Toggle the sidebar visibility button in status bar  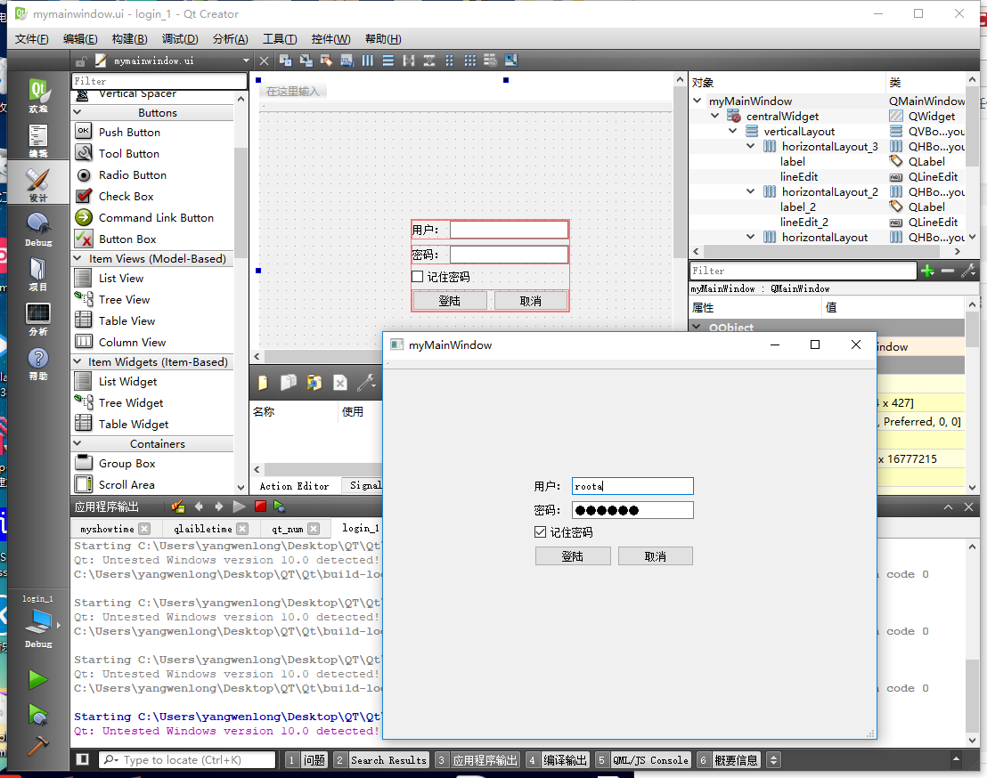(83, 759)
